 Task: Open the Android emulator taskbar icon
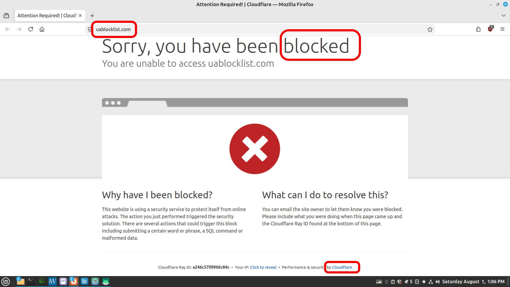pos(105,281)
